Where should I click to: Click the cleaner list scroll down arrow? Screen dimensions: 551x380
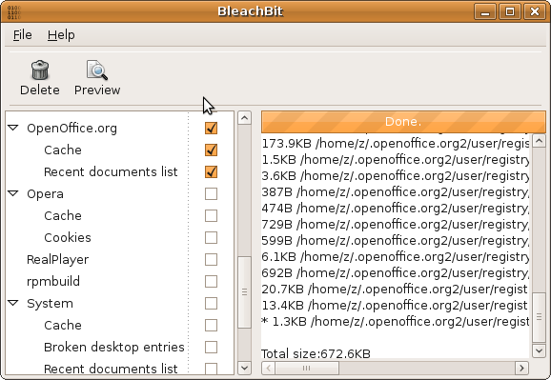(244, 368)
